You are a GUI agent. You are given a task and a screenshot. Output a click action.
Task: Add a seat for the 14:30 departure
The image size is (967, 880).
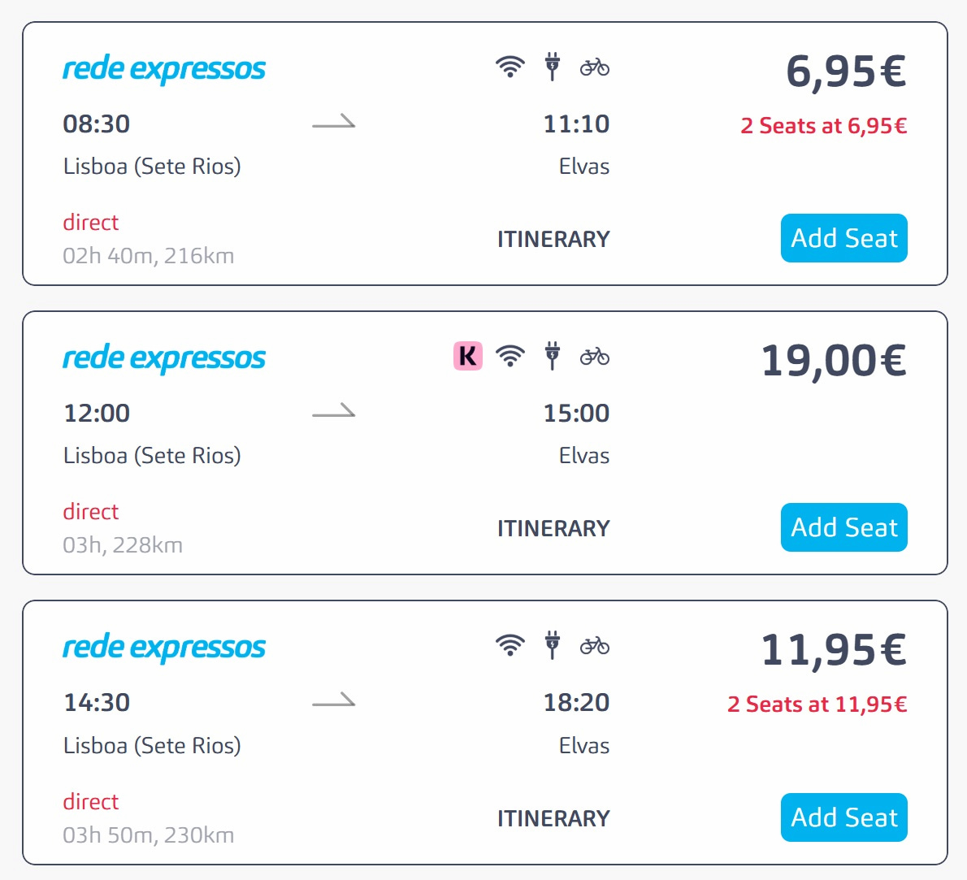coord(843,817)
